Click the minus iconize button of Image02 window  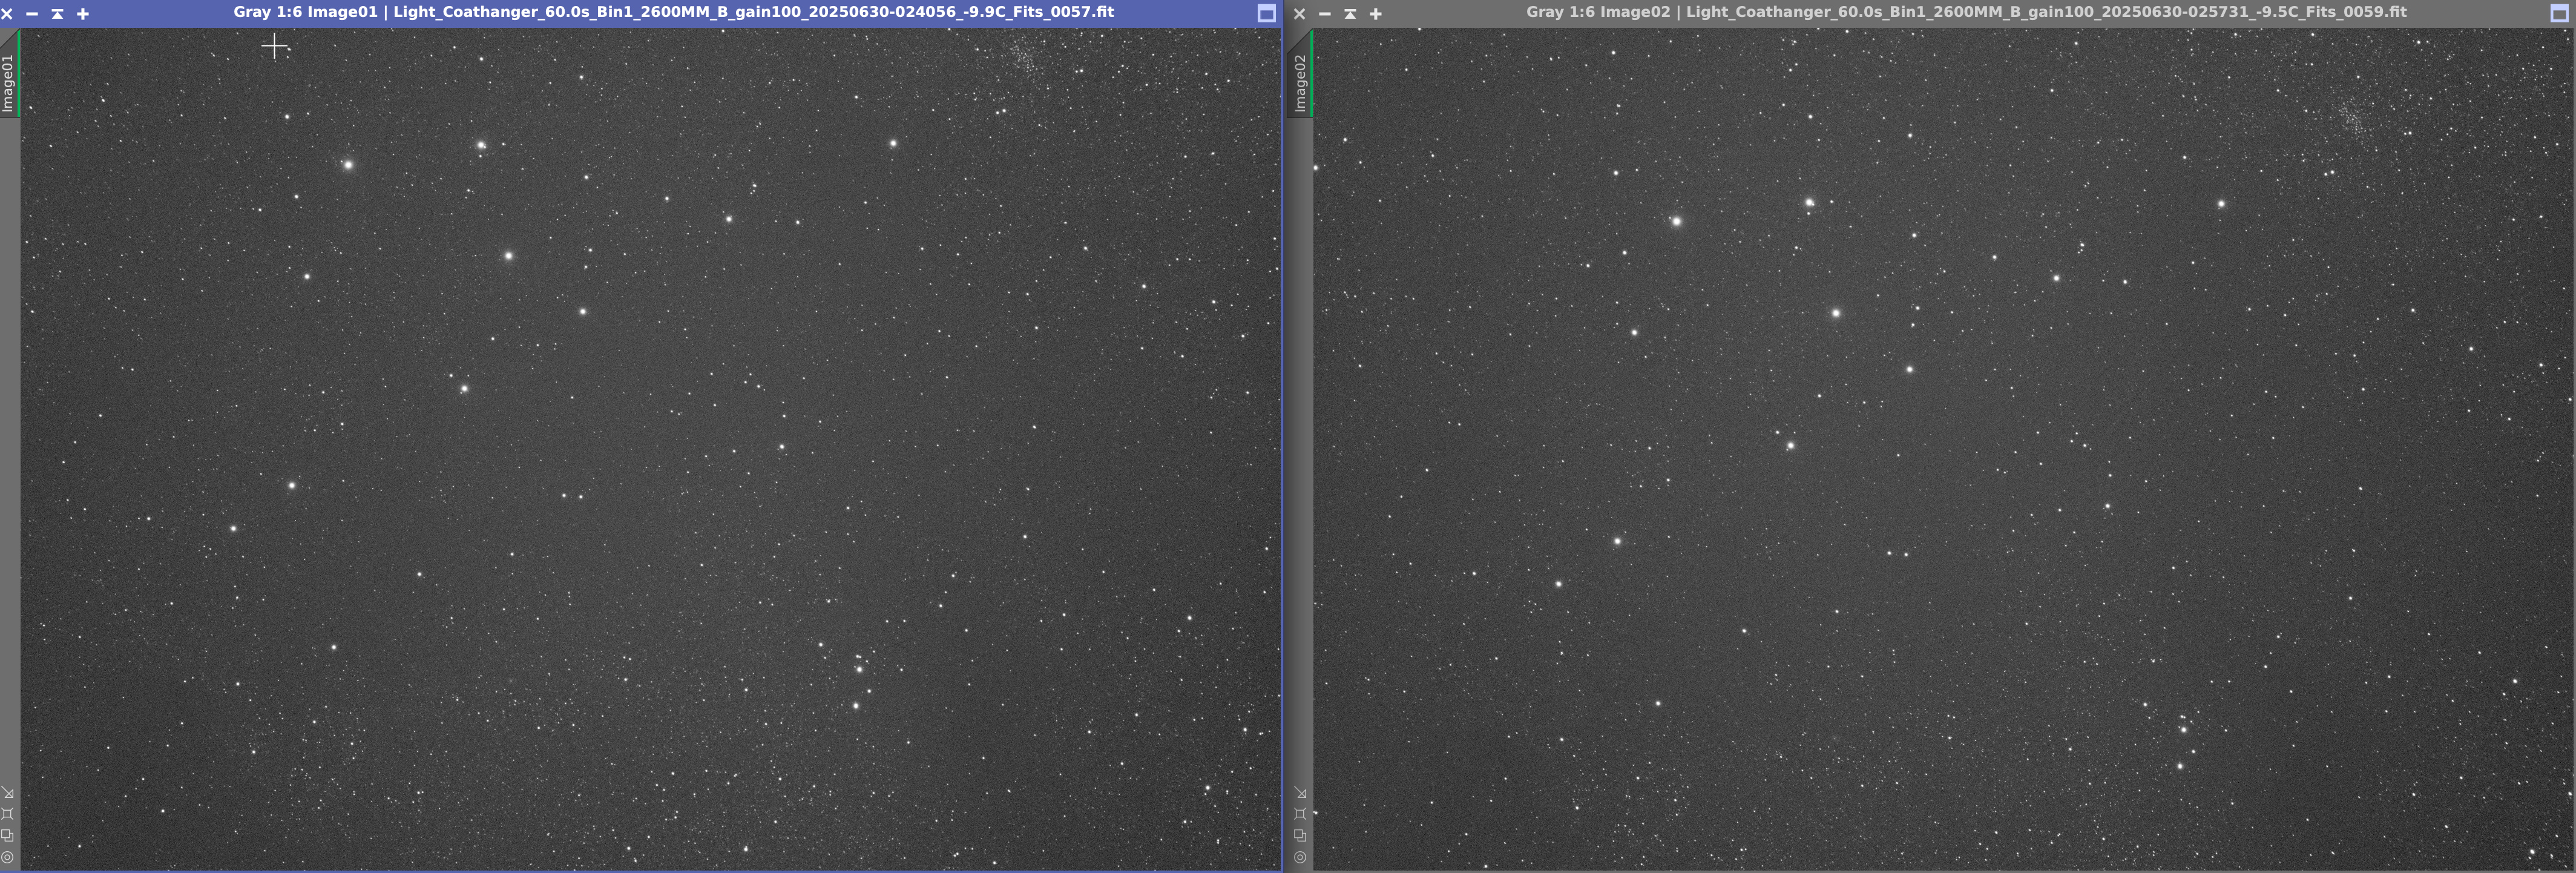1325,14
